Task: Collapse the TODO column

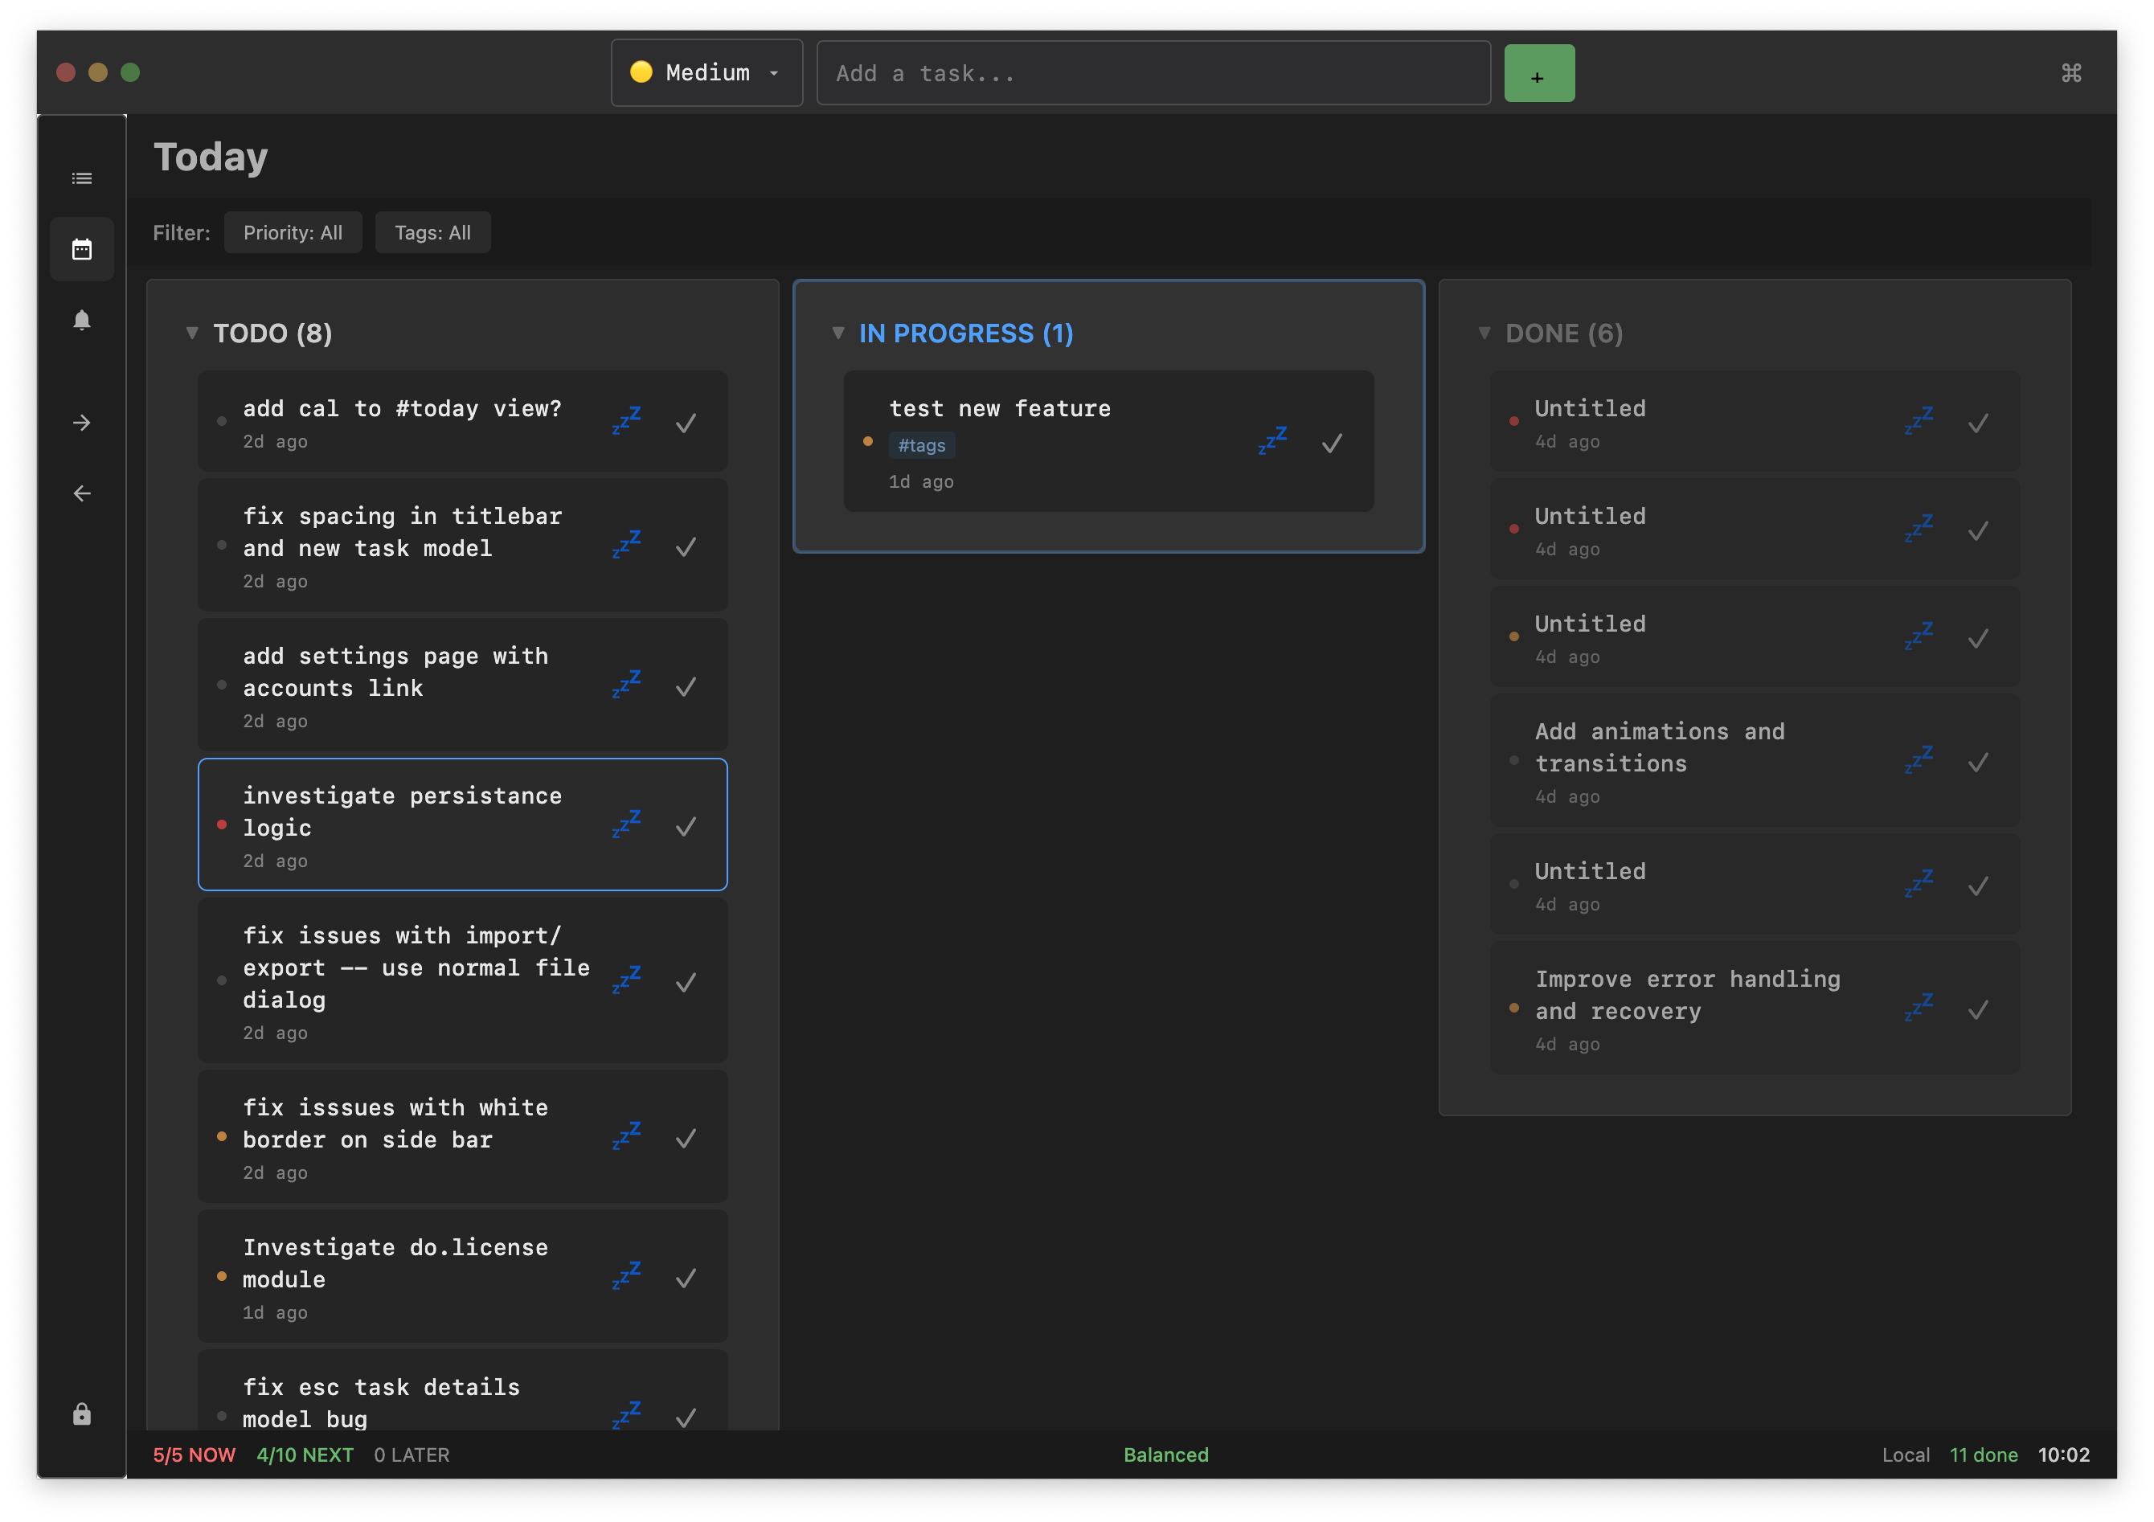Action: click(x=192, y=333)
